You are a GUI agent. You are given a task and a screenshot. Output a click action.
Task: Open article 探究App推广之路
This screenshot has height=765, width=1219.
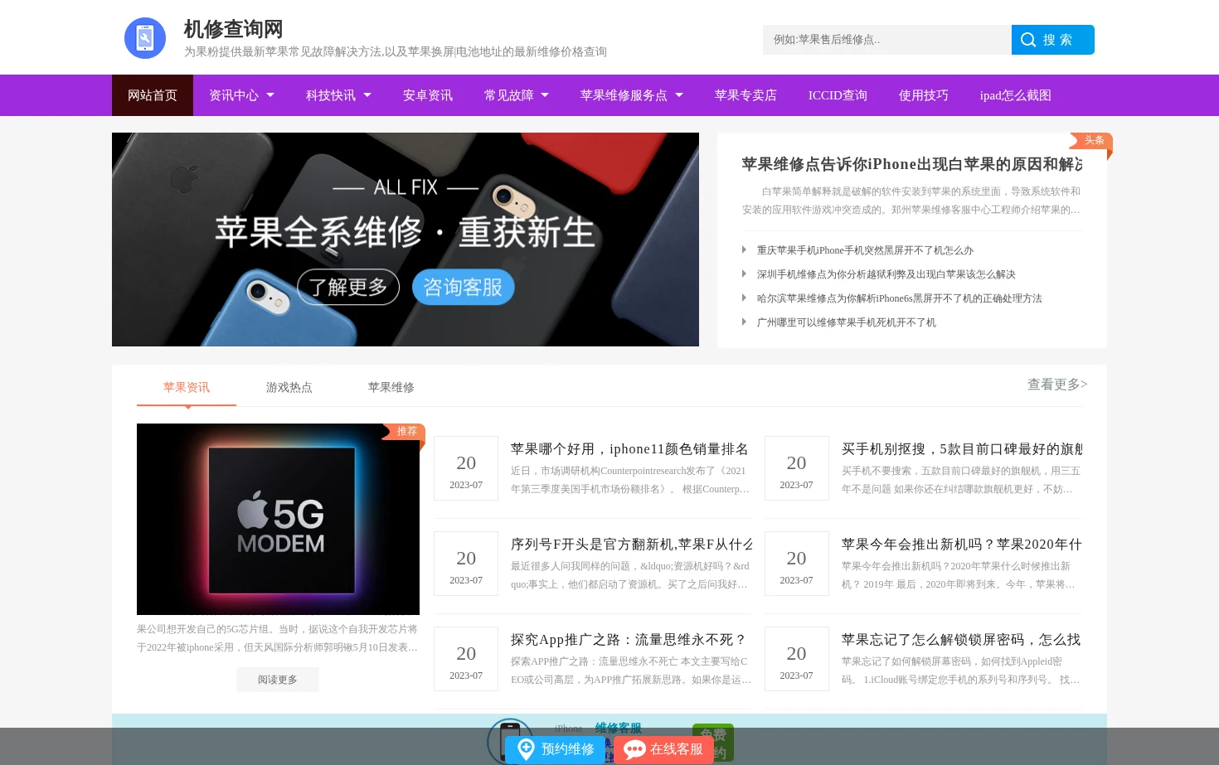[629, 640]
